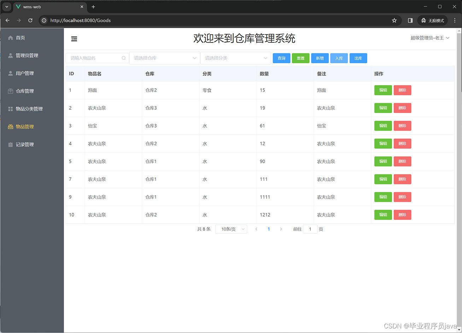Click the browser forward arrow
This screenshot has width=462, height=333.
point(19,20)
